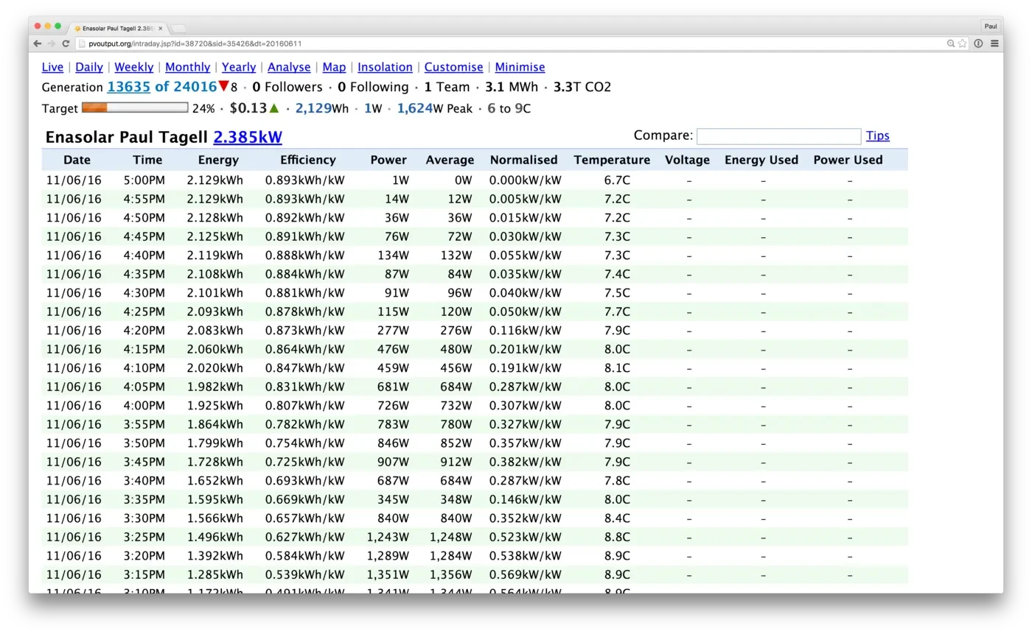Click the 0 Followers text
The height and width of the screenshot is (634, 1032).
tap(287, 87)
